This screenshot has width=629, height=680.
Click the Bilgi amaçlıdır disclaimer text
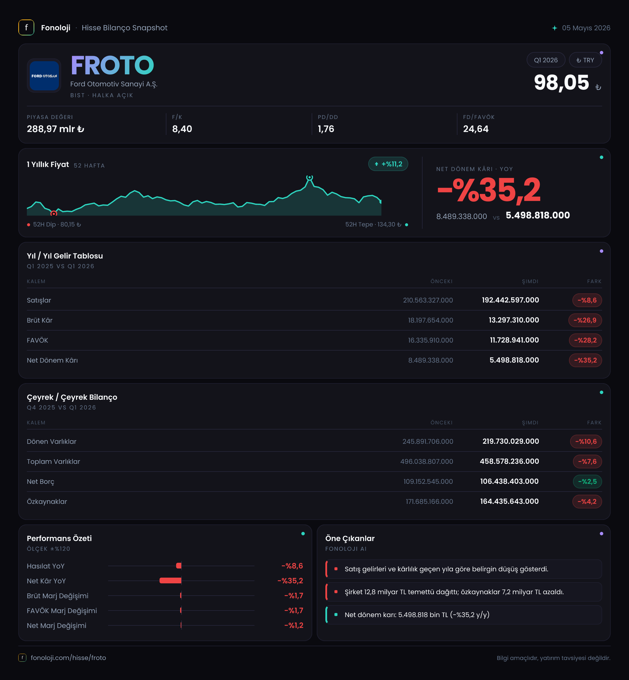[554, 658]
